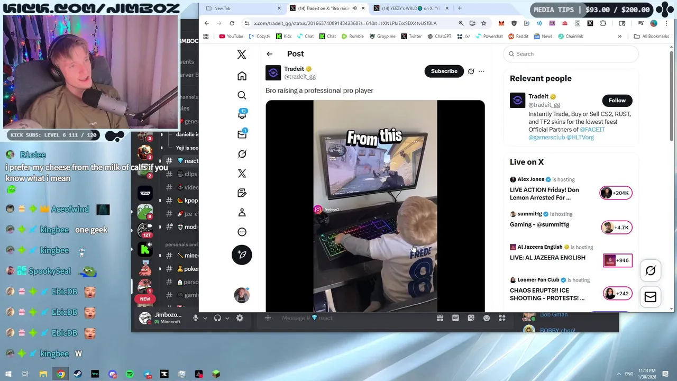
Task: Open the X Profile person icon
Action: coord(242,212)
